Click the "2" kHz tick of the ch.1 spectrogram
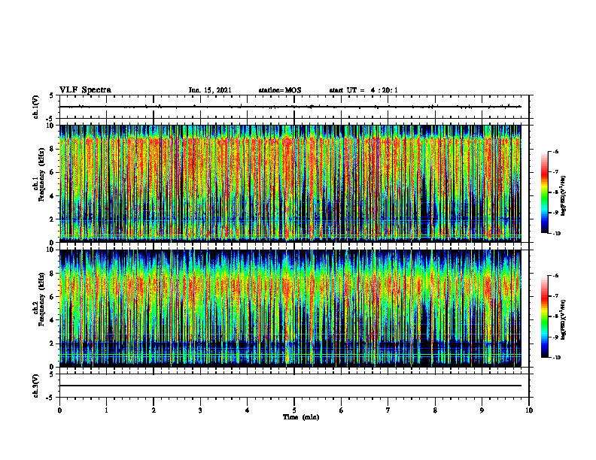Image resolution: width=596 pixels, height=460 pixels. tap(52, 219)
